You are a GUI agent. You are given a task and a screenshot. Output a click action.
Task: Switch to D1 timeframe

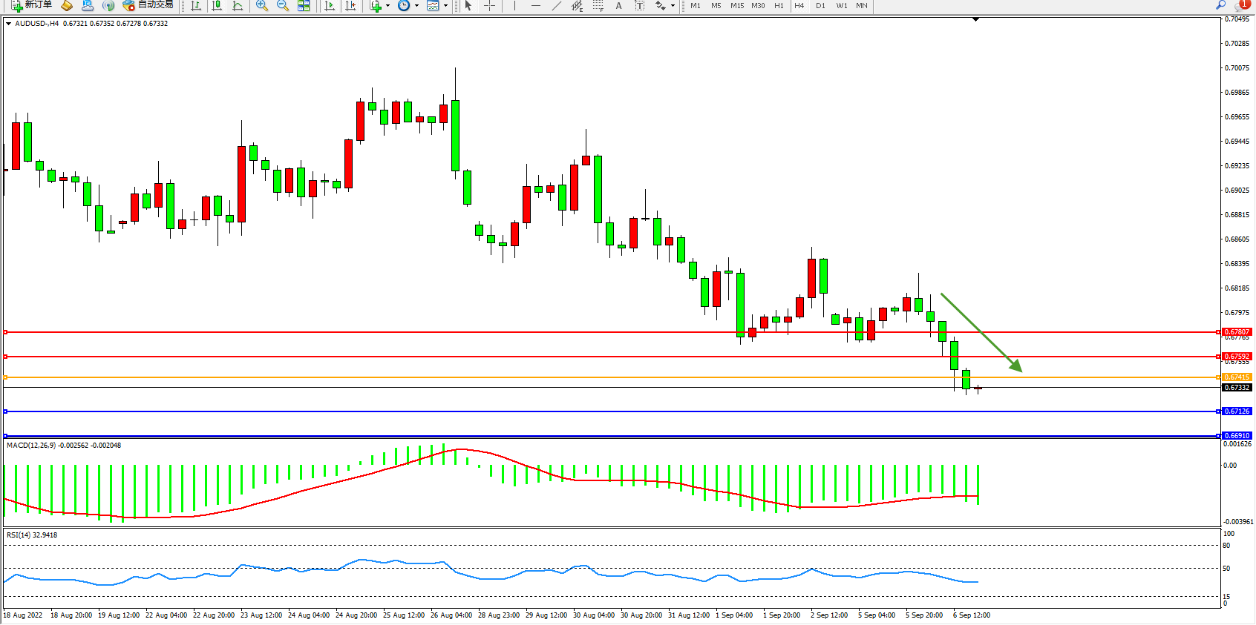tap(820, 6)
